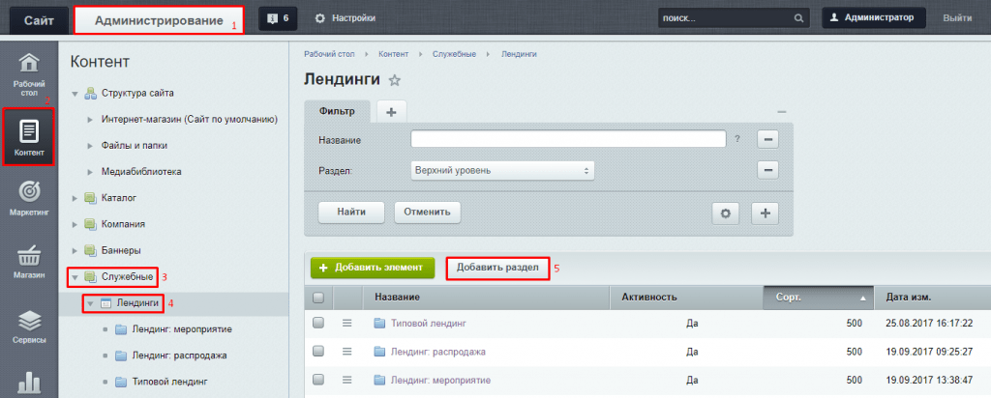This screenshot has height=398, width=991.
Task: Open the Marketing section in sidebar
Action: click(29, 198)
